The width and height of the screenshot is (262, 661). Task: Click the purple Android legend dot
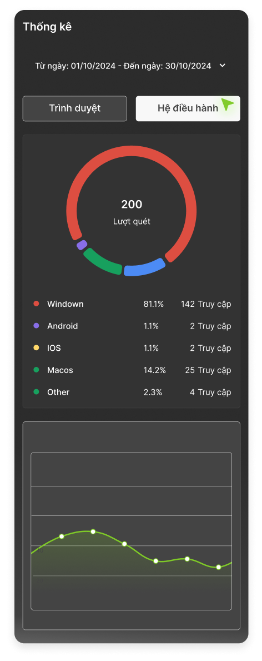coord(36,326)
